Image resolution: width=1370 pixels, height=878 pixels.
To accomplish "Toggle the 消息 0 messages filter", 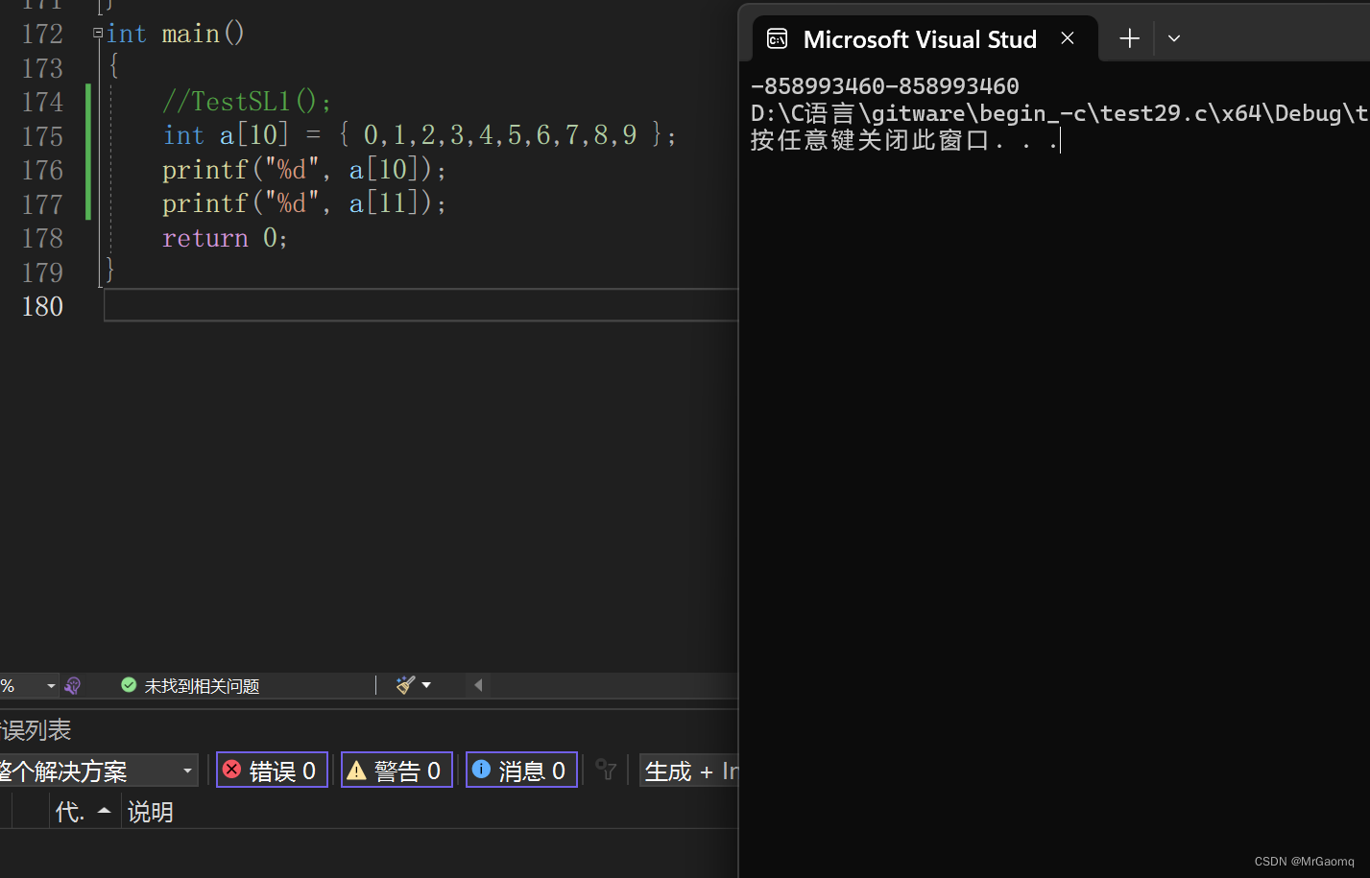I will coord(521,770).
